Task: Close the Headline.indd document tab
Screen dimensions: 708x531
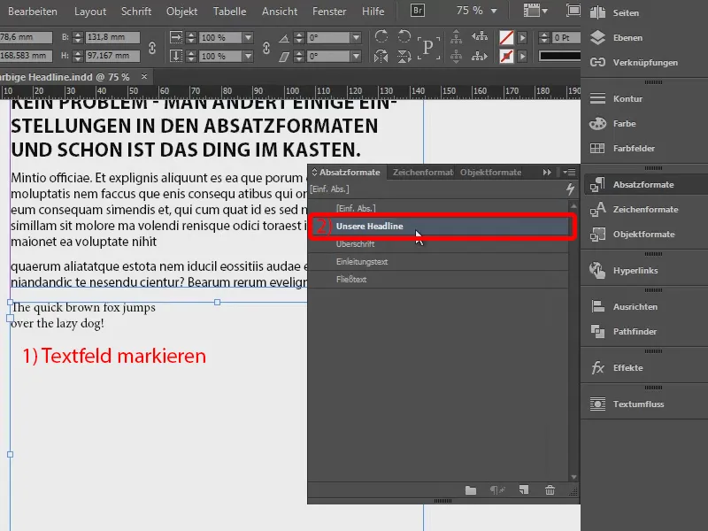Action: (144, 77)
